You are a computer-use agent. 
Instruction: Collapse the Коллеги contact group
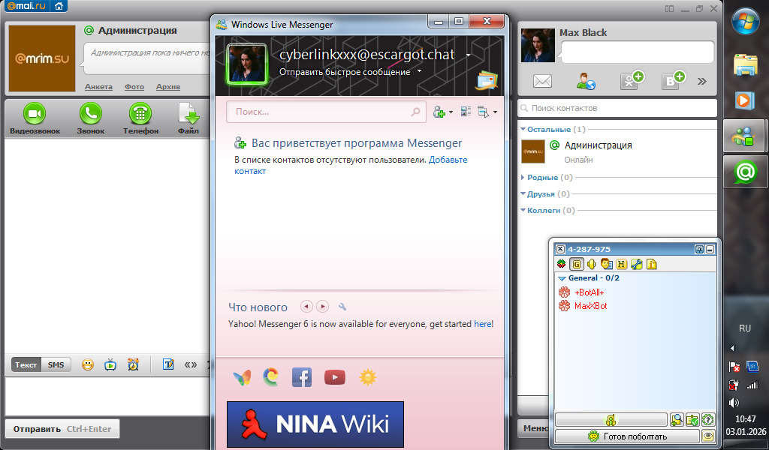[523, 210]
